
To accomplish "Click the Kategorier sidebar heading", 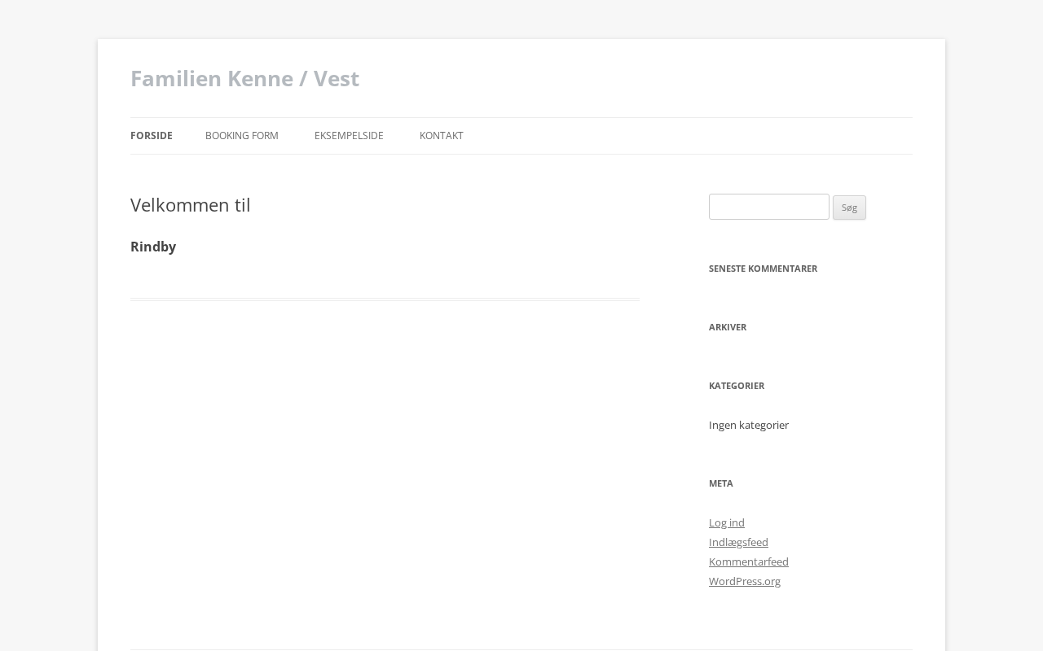I will [737, 386].
